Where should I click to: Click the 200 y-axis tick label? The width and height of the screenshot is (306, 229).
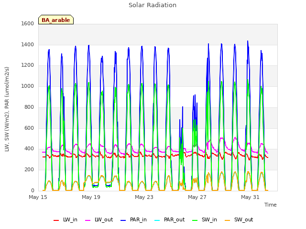29,170
